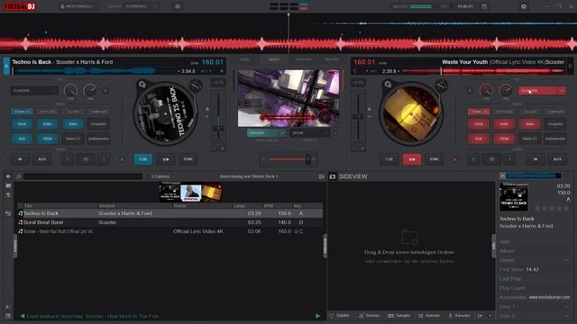
Task: Open the ESSENTIALS layout dropdown
Action: pos(142,6)
